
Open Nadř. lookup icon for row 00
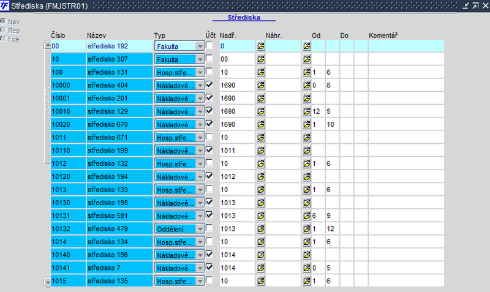click(x=261, y=47)
